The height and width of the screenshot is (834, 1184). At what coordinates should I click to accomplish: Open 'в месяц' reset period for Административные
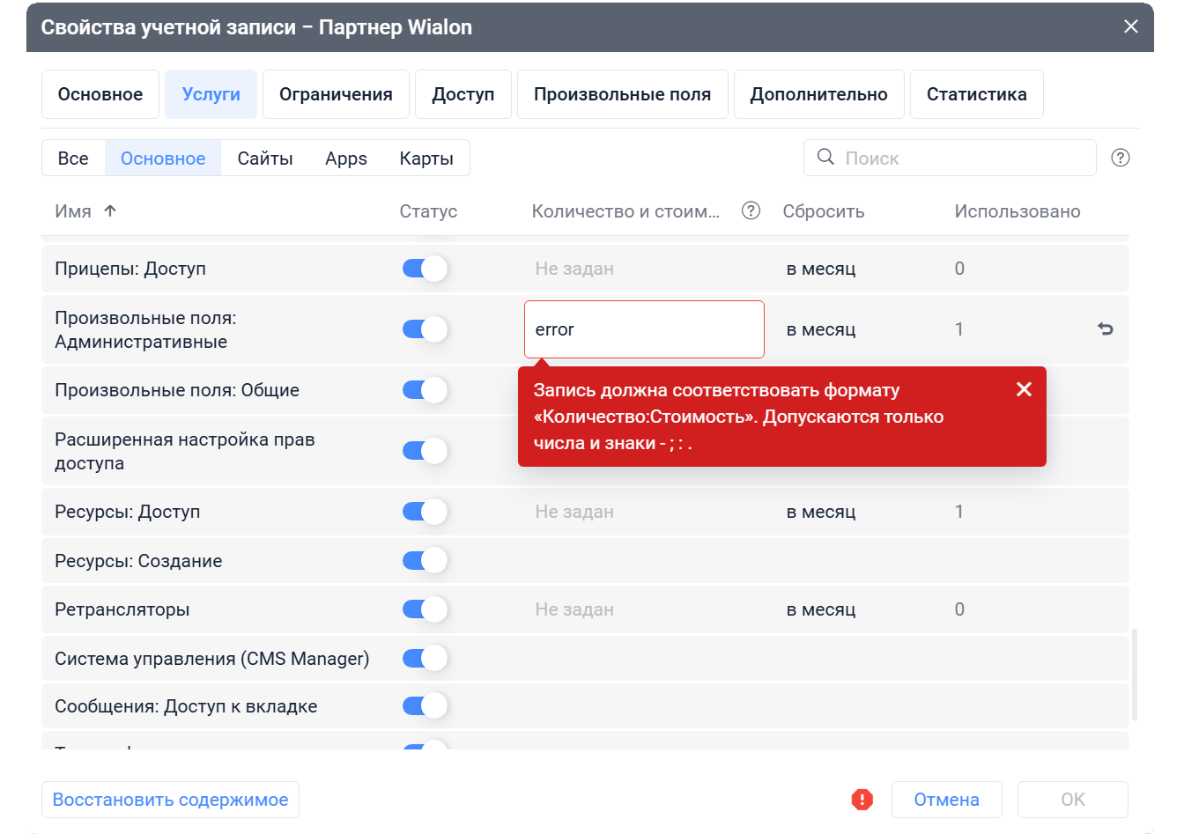pos(821,329)
